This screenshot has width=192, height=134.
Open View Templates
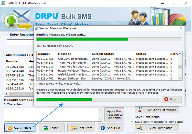(157, 128)
